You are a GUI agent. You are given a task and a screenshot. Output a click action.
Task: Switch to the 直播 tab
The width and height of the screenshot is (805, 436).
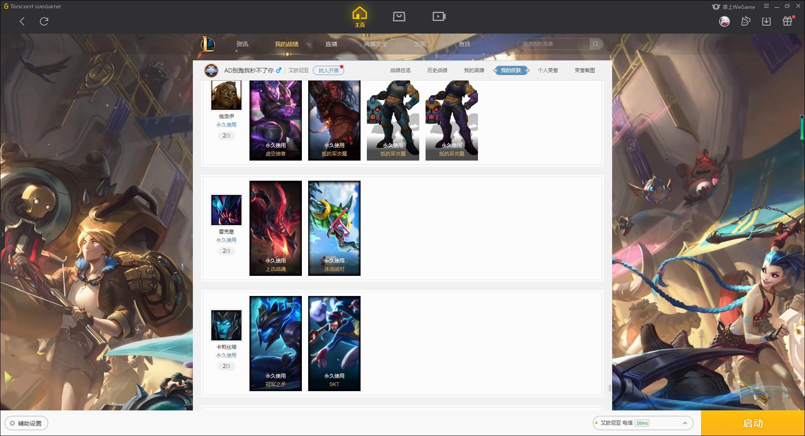[331, 44]
